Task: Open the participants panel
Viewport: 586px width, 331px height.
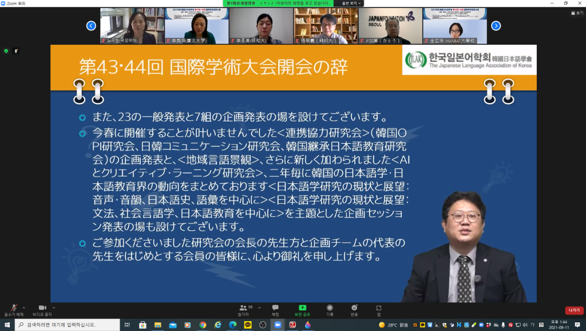Action: coord(243,309)
